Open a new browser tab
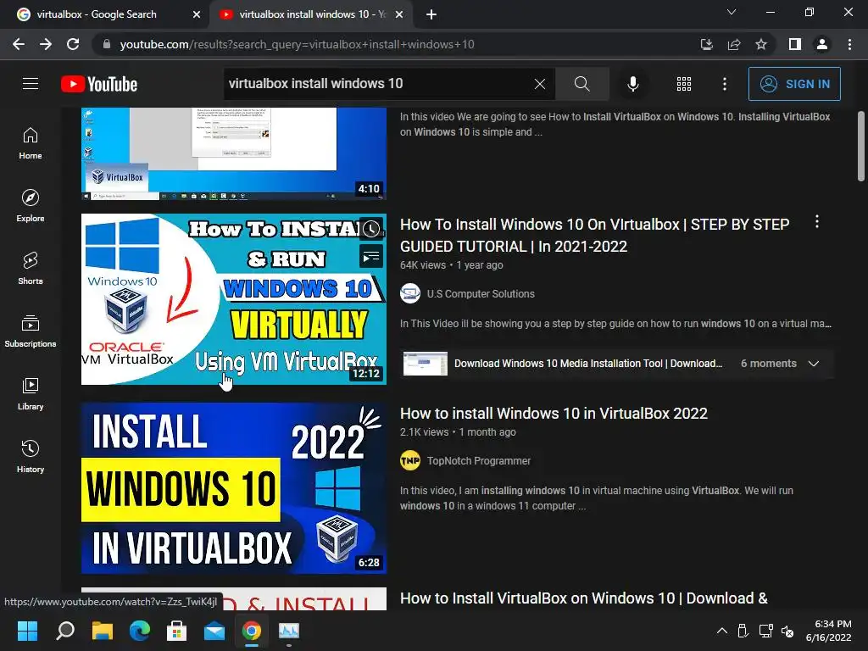This screenshot has width=868, height=651. click(x=431, y=15)
